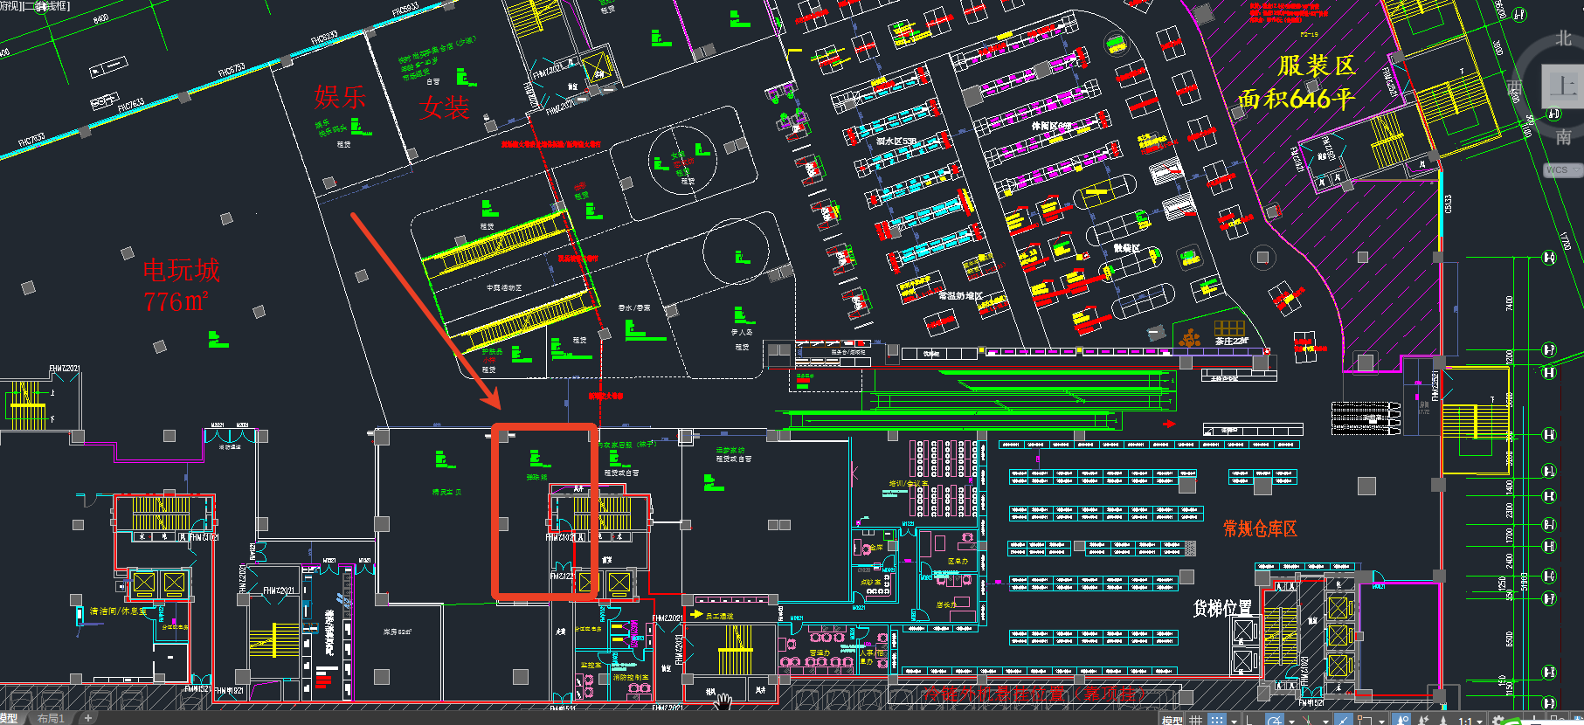1584x725 pixels.
Task: Select the 模型 model tab
Action: 9,719
